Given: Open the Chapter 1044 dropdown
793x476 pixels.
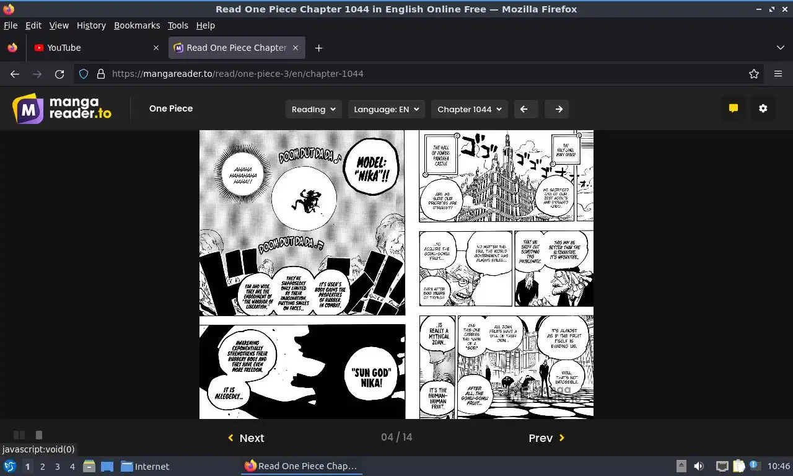Looking at the screenshot, I should tap(470, 109).
